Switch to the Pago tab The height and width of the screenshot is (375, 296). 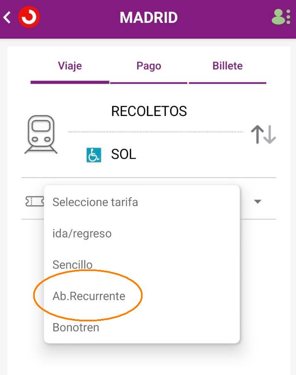coord(149,66)
